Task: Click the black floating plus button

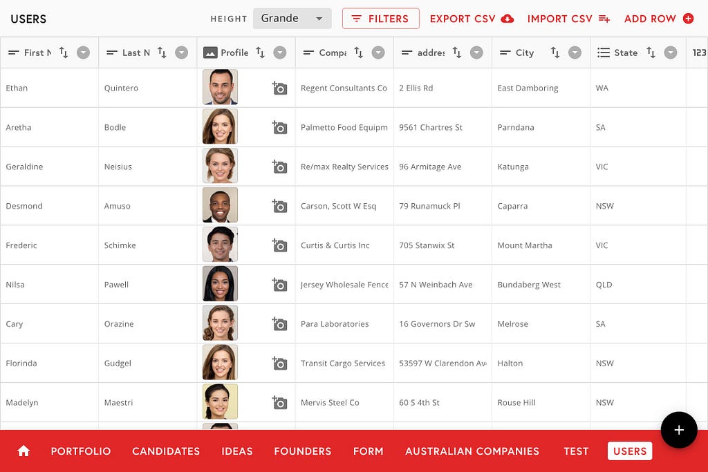Action: [x=679, y=430]
